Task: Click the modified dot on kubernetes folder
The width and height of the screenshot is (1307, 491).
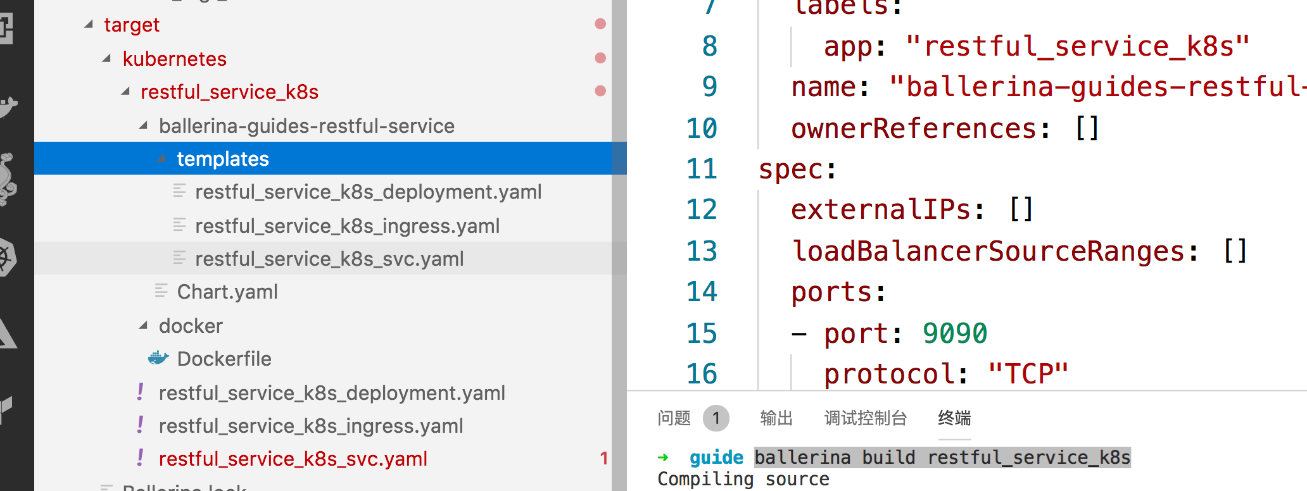Action: click(x=600, y=58)
